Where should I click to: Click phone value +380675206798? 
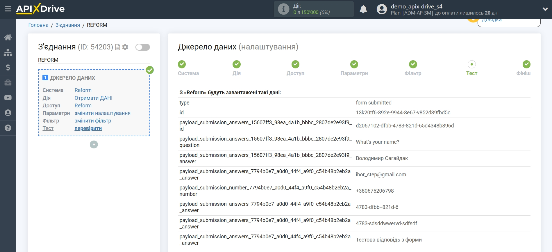(x=375, y=191)
